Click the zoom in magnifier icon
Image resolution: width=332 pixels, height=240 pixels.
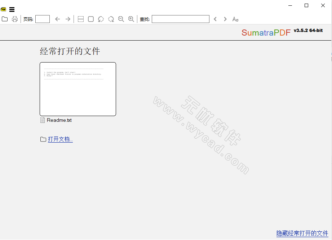coord(131,19)
